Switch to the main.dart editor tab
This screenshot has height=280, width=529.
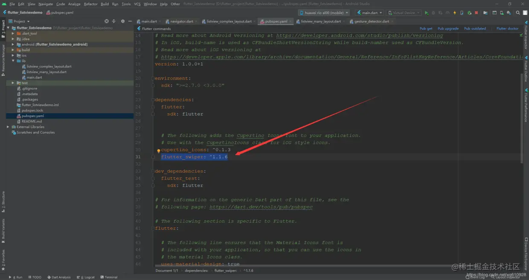pos(149,21)
